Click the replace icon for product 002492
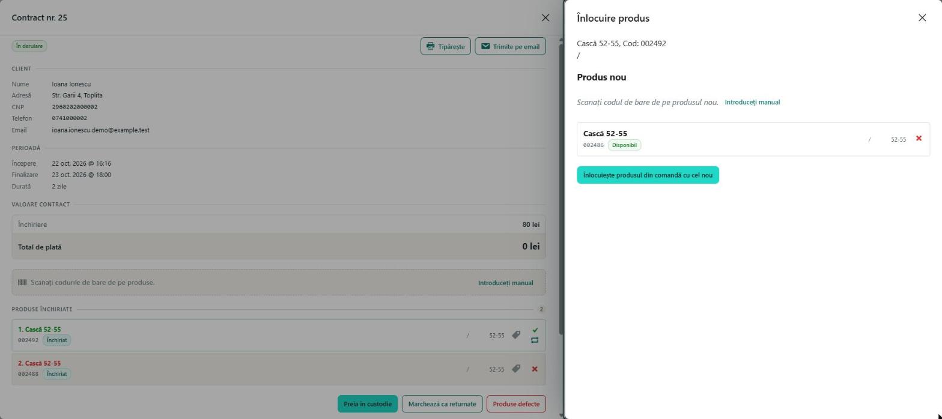 535,340
